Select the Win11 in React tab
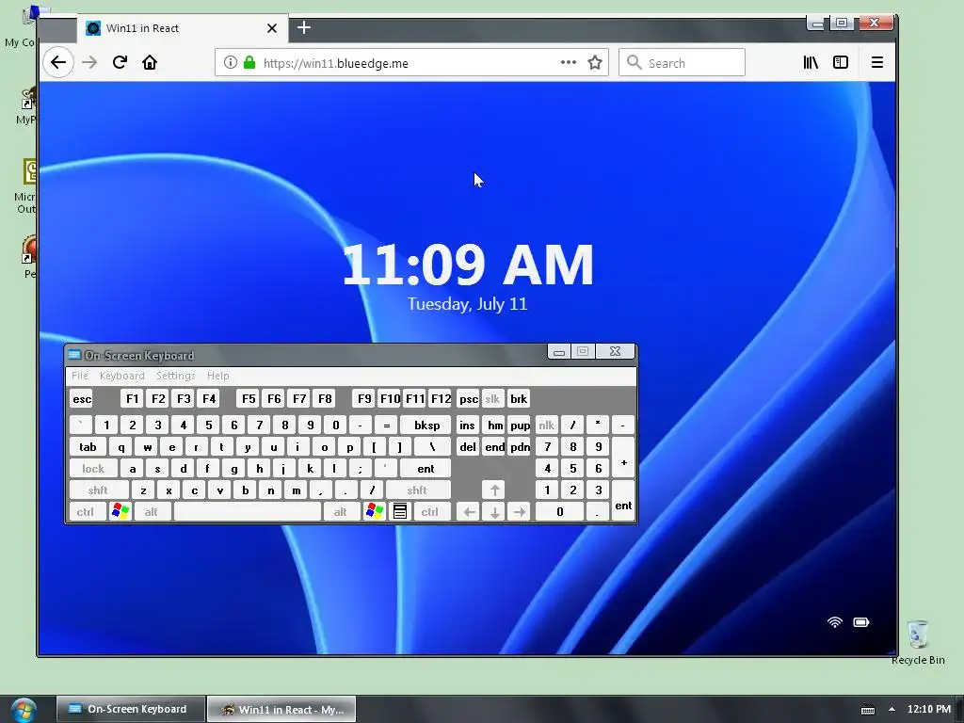 182,28
